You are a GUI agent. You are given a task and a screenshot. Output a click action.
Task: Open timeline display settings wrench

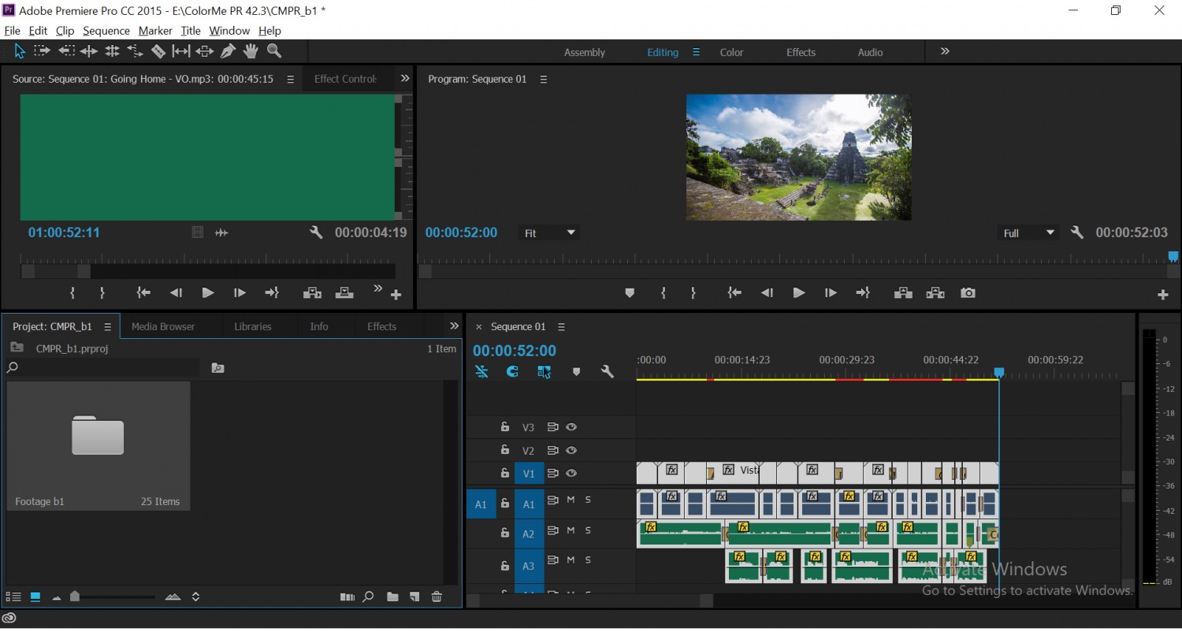coord(607,371)
